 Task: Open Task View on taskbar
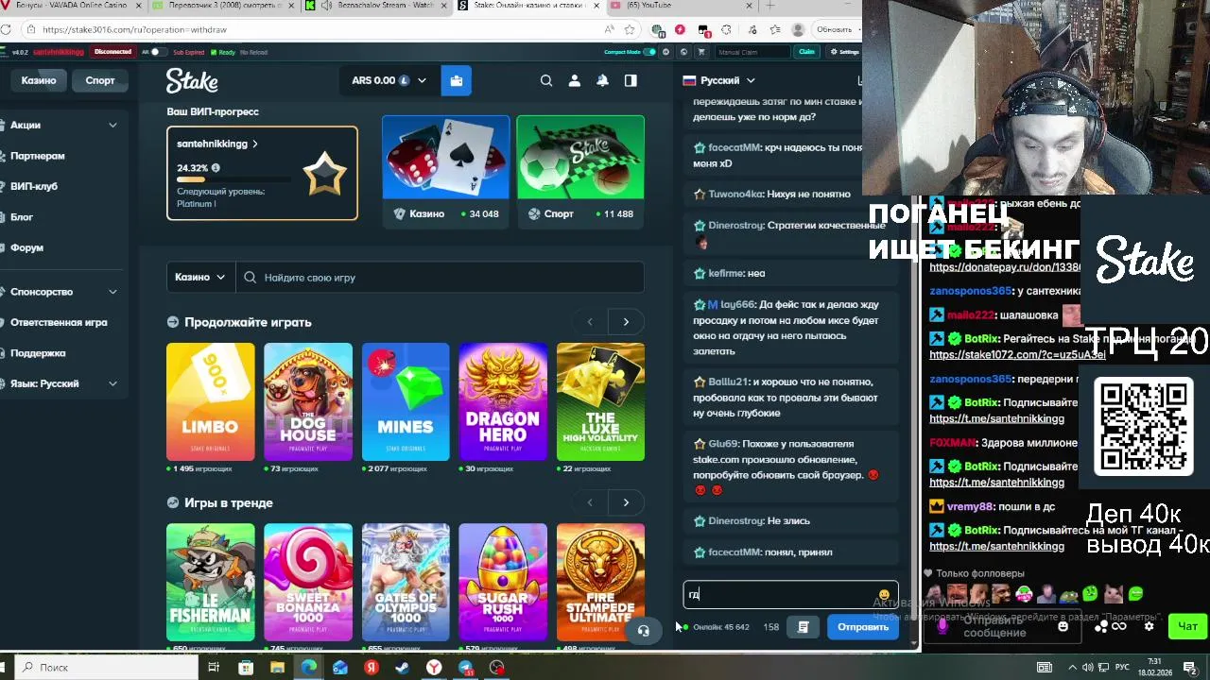[214, 668]
